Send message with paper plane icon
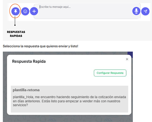Viewport: 152px width, 122px height. (x=145, y=11)
